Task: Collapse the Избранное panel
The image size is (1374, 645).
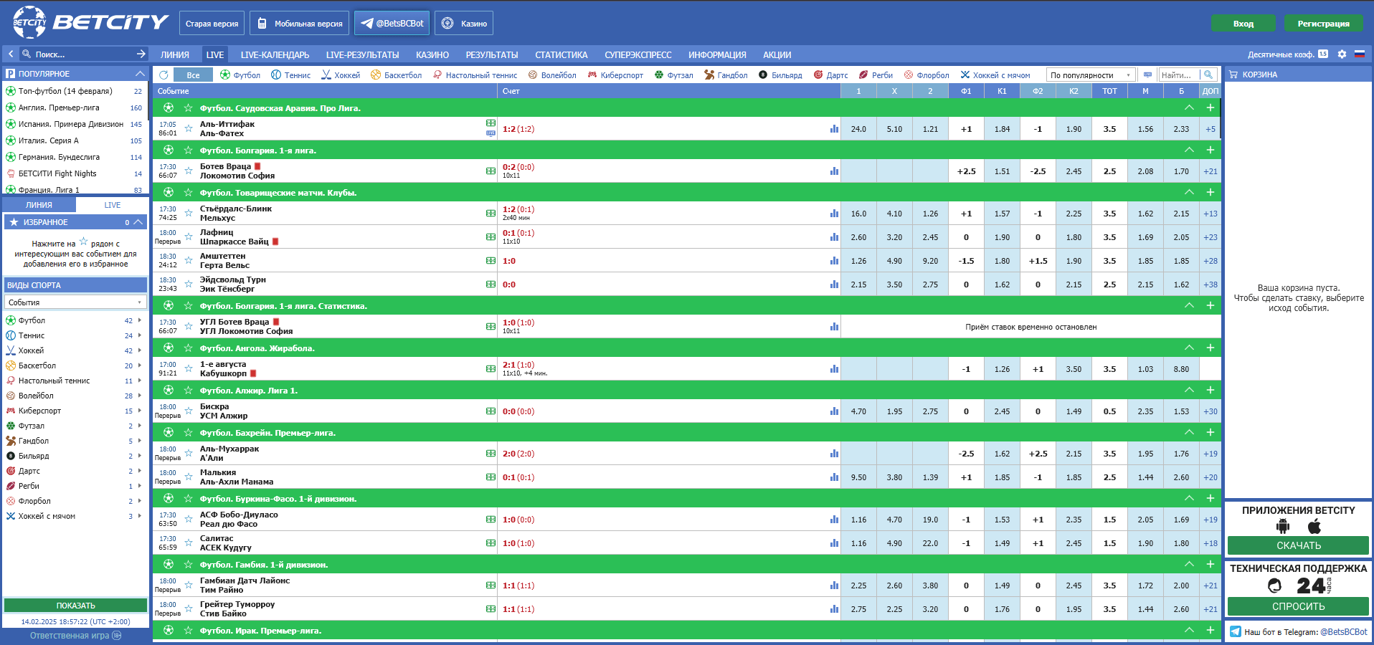Action: pyautogui.click(x=138, y=222)
